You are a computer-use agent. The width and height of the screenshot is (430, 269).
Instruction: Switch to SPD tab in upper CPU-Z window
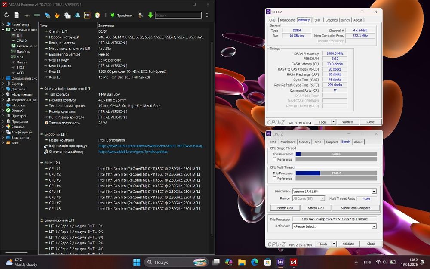point(317,20)
